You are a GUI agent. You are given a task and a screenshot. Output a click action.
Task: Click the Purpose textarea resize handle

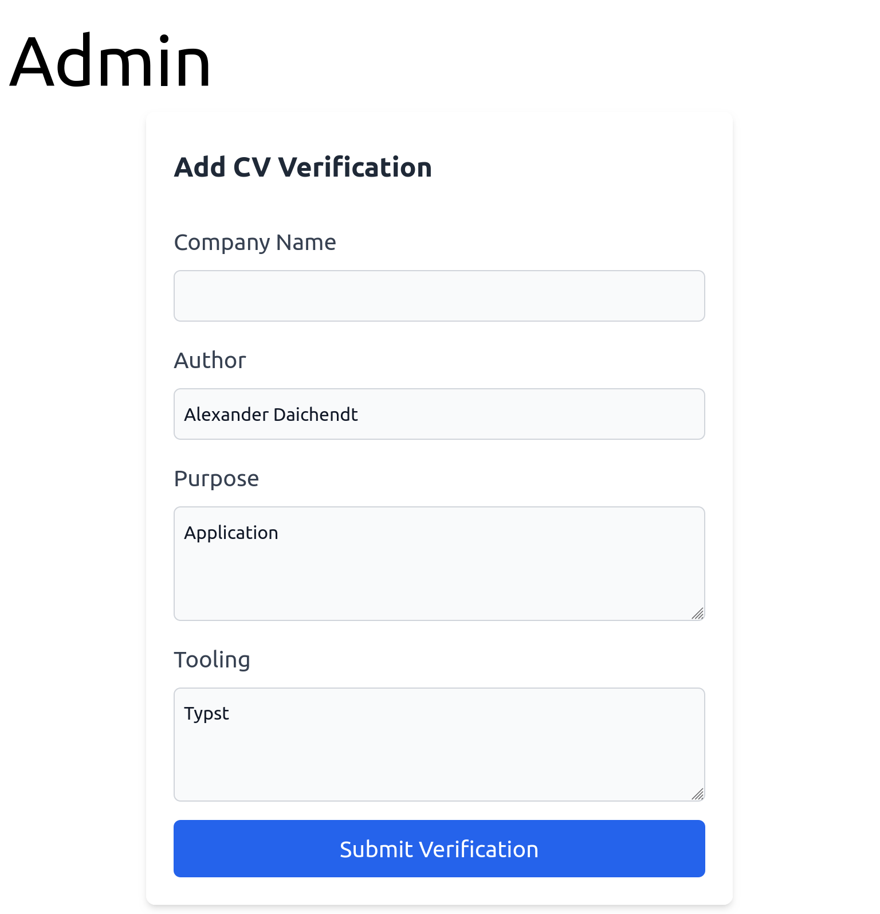point(697,614)
